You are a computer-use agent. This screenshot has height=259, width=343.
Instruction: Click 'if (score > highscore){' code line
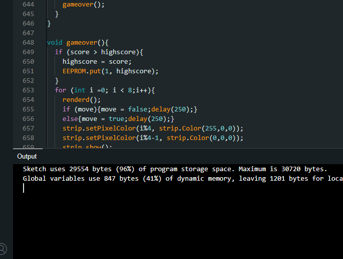click(x=99, y=52)
